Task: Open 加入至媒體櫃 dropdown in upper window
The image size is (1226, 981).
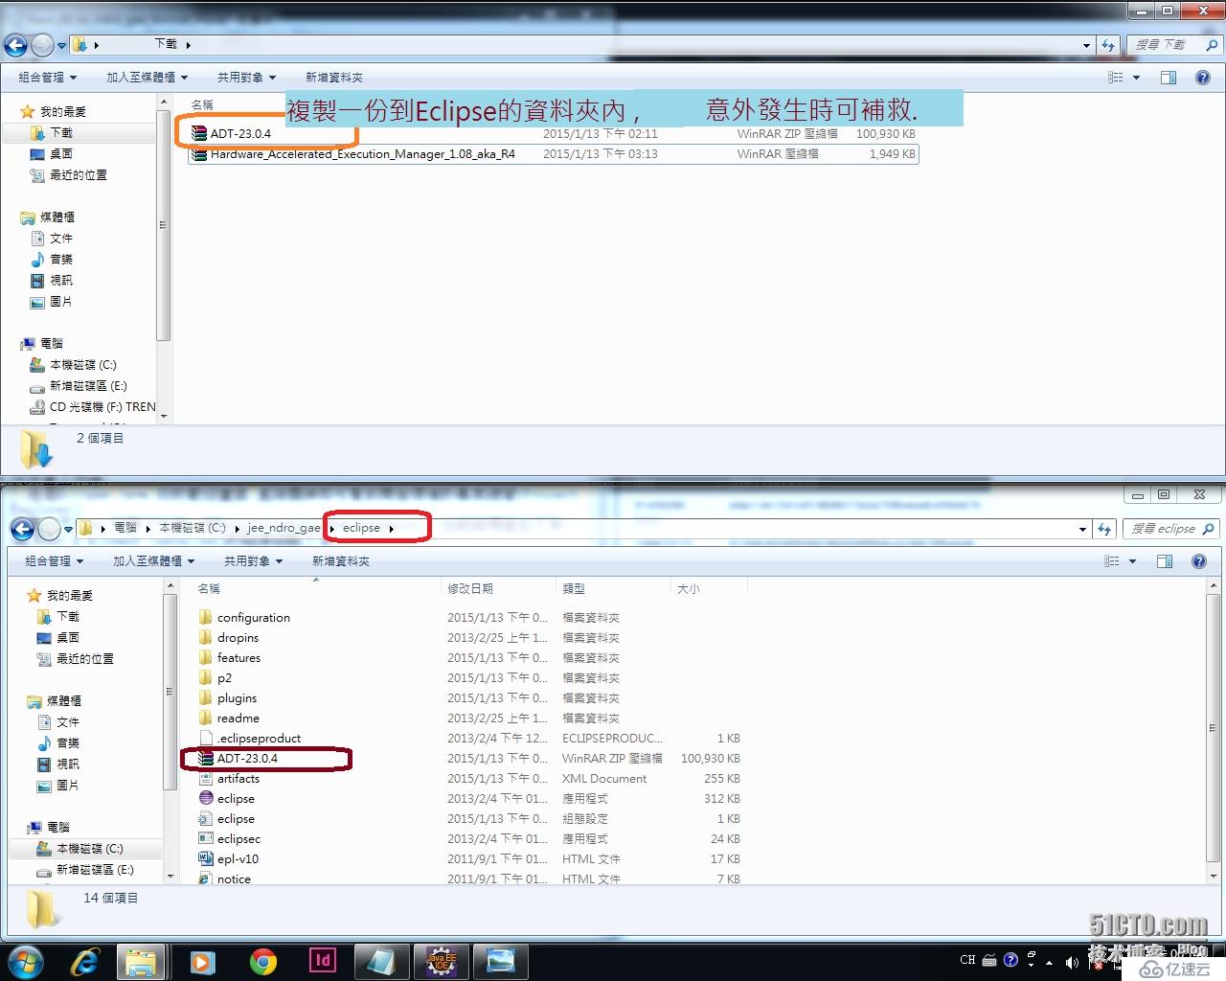Action: 147,78
